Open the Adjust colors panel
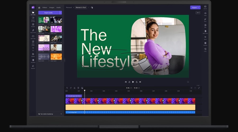This screenshot has height=132, width=238. [205, 32]
